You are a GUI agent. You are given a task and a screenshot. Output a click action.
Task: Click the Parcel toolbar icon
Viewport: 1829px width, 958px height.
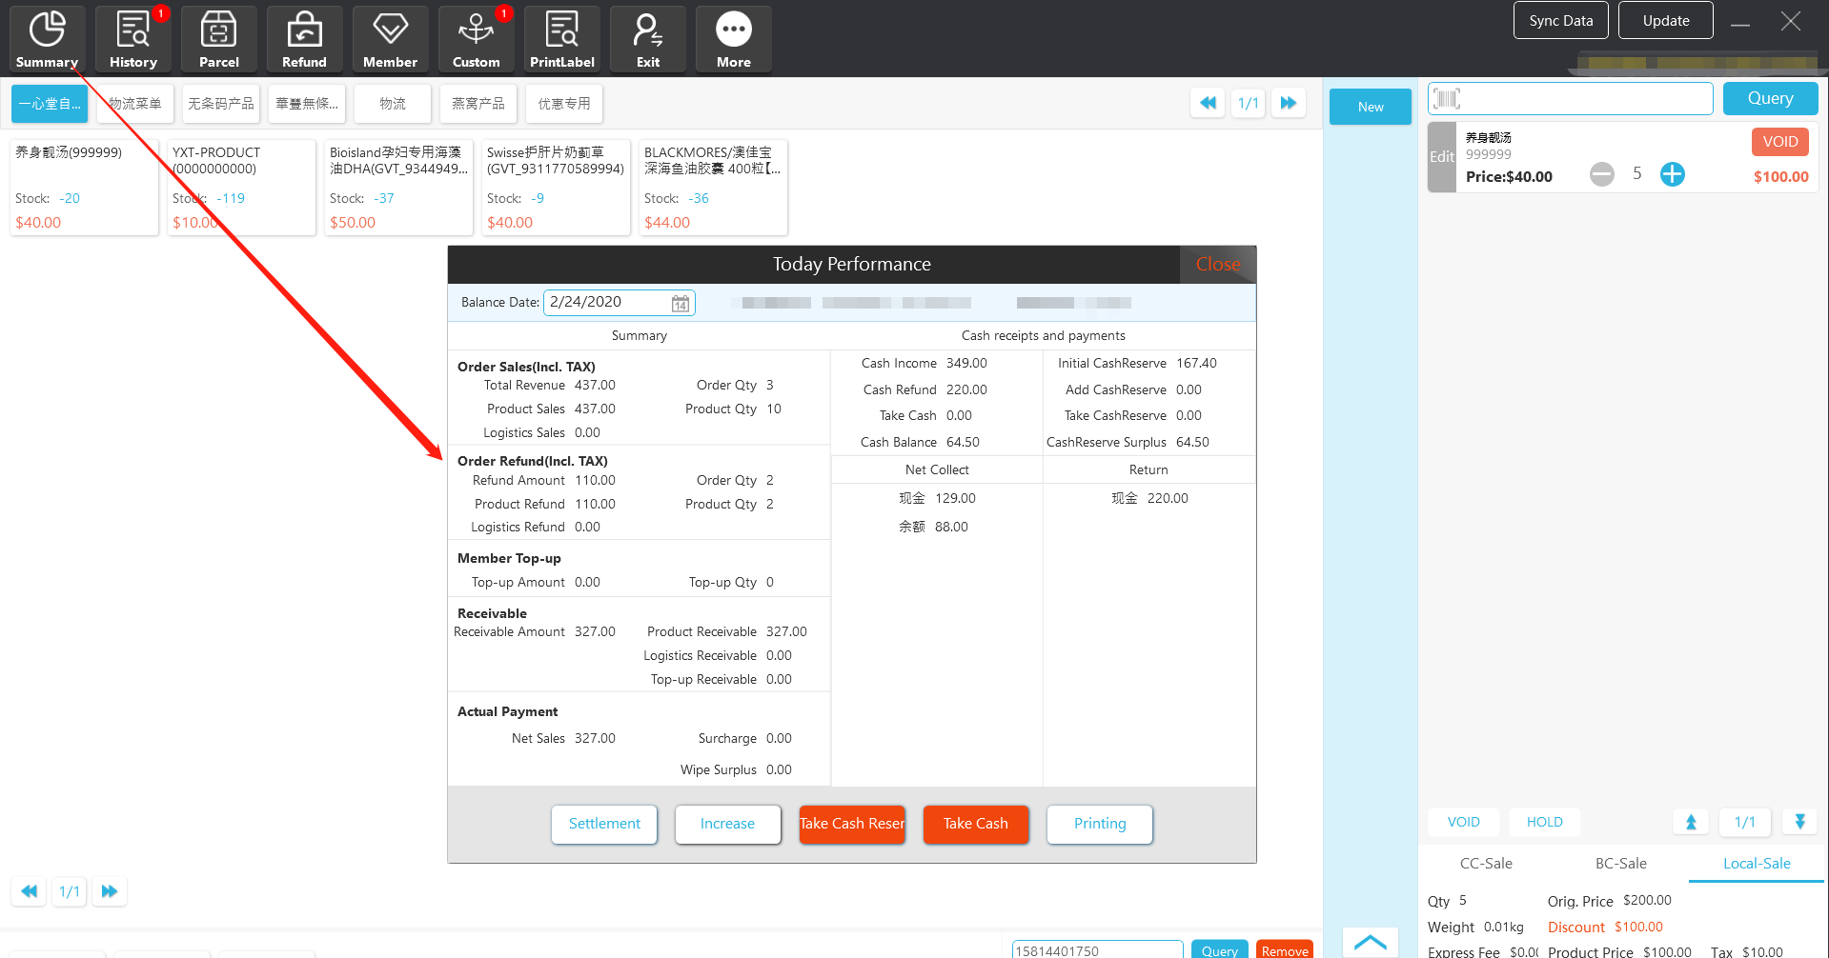click(x=218, y=39)
